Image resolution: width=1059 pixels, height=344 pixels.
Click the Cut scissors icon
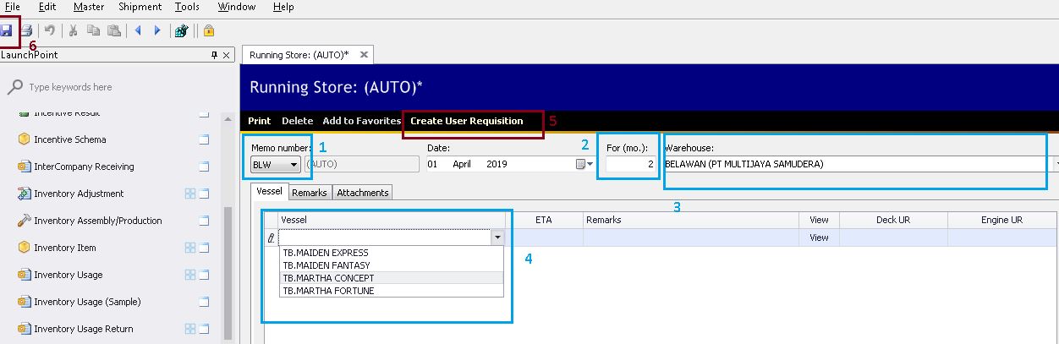(74, 30)
